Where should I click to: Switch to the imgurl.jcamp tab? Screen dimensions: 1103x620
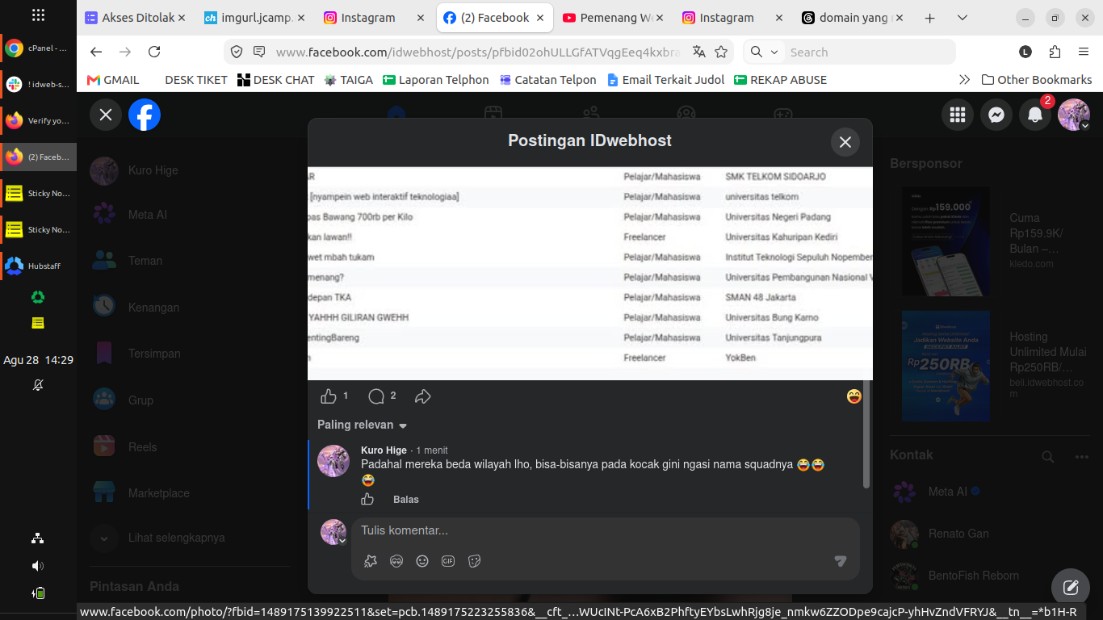(x=253, y=18)
